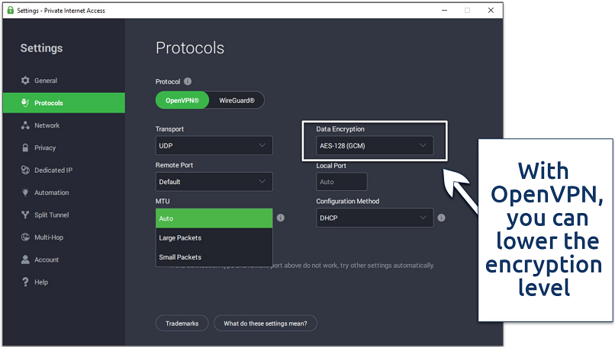
Task: Open the Privacy settings tab
Action: coord(64,148)
